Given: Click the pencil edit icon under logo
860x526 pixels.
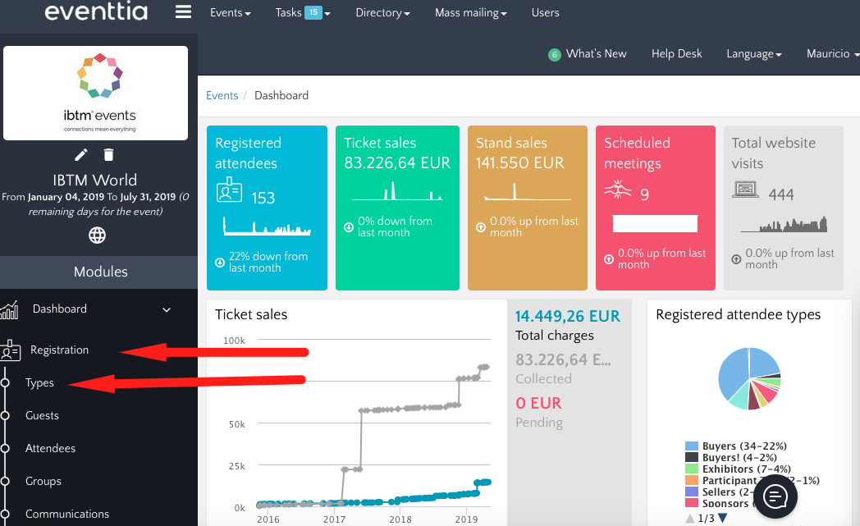Looking at the screenshot, I should (x=80, y=155).
